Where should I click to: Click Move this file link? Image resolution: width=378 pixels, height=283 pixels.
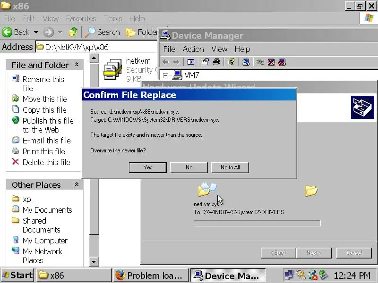coord(44,99)
